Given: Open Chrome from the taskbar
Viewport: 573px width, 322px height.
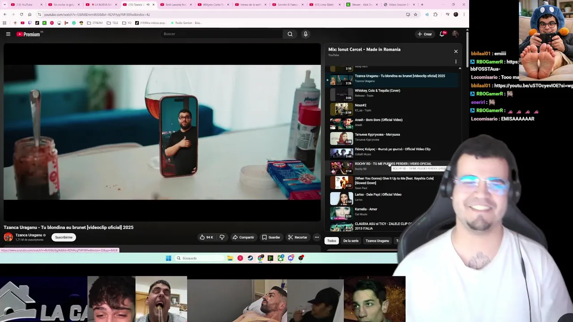Looking at the screenshot, I should coord(261,258).
